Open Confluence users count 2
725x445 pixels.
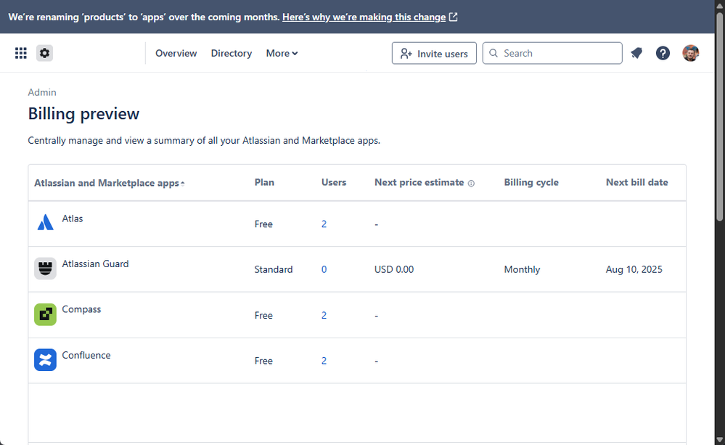(x=324, y=360)
